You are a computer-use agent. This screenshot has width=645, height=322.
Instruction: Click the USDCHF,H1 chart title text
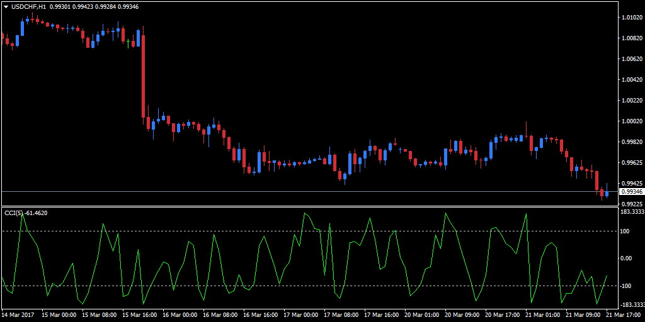[28, 6]
